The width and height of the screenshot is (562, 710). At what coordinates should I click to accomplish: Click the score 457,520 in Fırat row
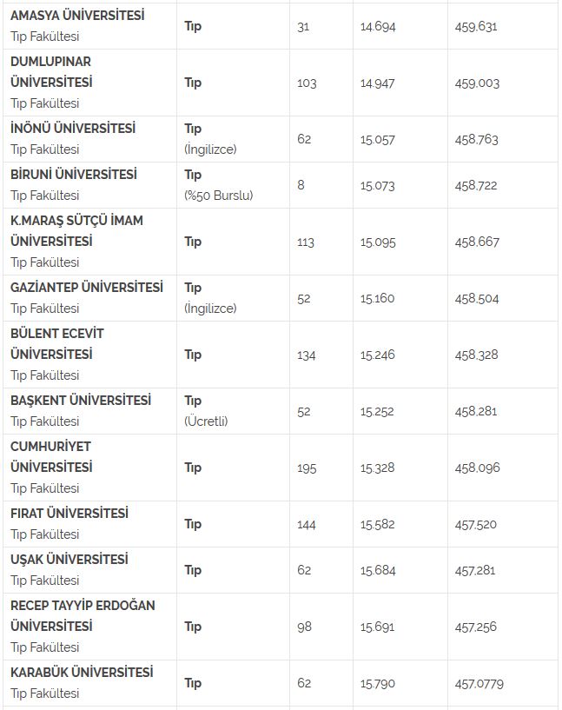476,524
